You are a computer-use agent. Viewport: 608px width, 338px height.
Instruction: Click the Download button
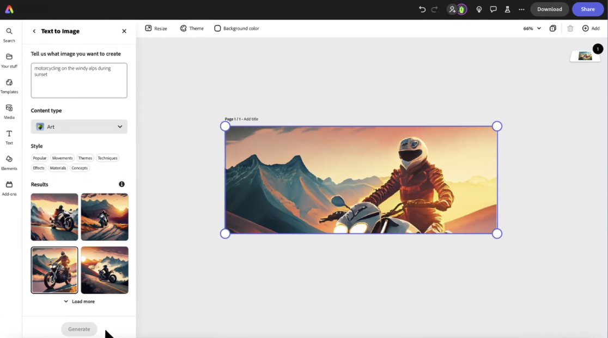[550, 9]
